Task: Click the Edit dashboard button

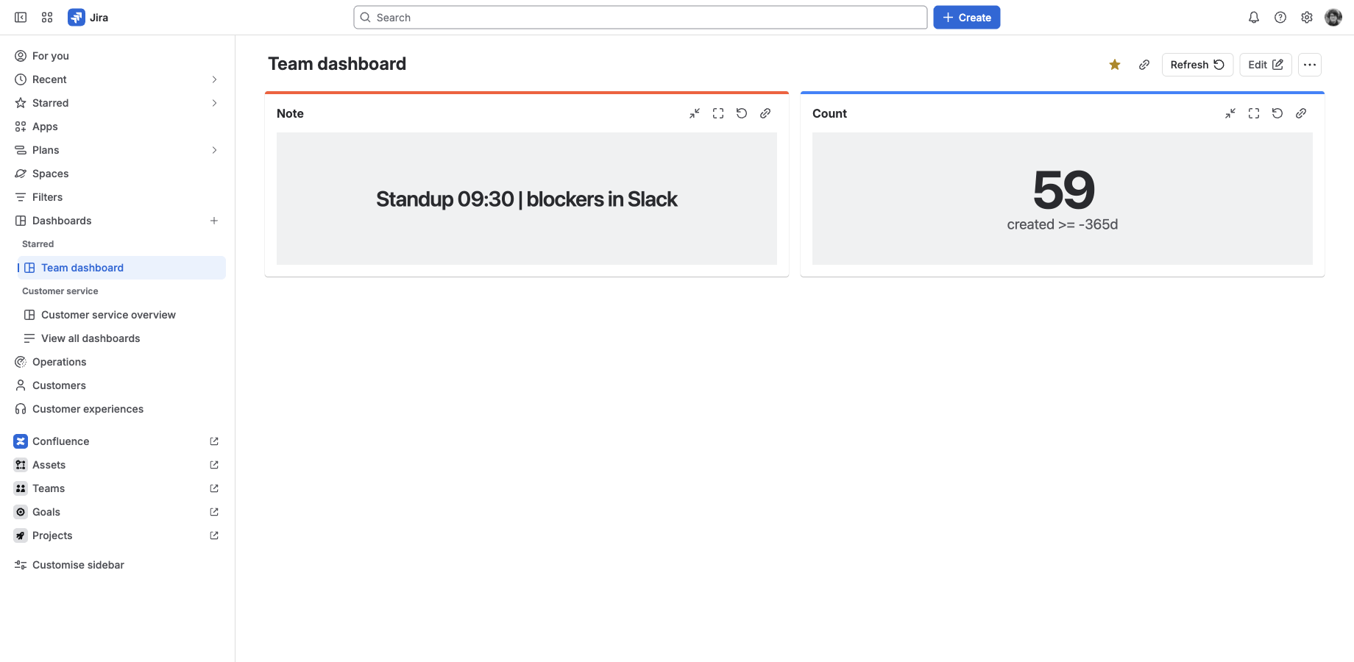Action: click(x=1266, y=65)
